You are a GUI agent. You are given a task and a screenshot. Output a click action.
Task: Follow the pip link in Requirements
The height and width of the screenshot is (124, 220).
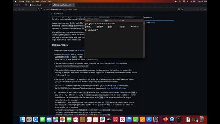pos(75,54)
